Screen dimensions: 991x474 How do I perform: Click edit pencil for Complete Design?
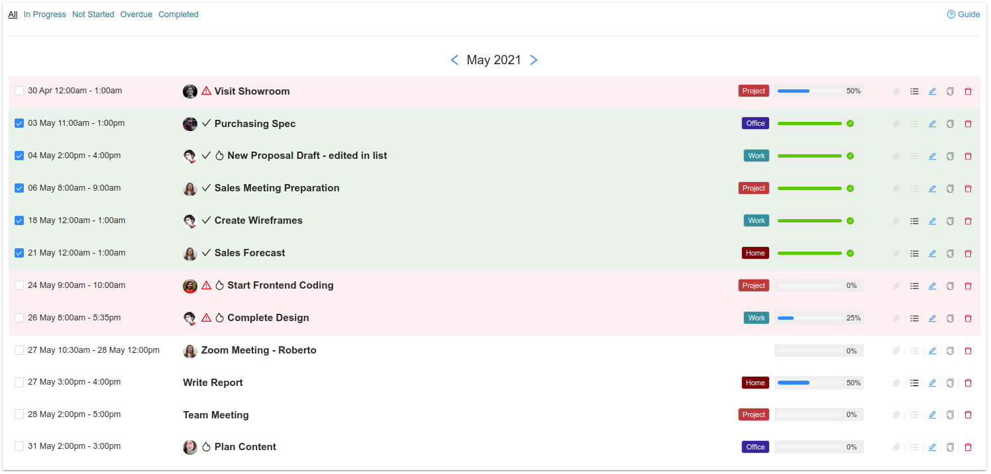point(932,318)
